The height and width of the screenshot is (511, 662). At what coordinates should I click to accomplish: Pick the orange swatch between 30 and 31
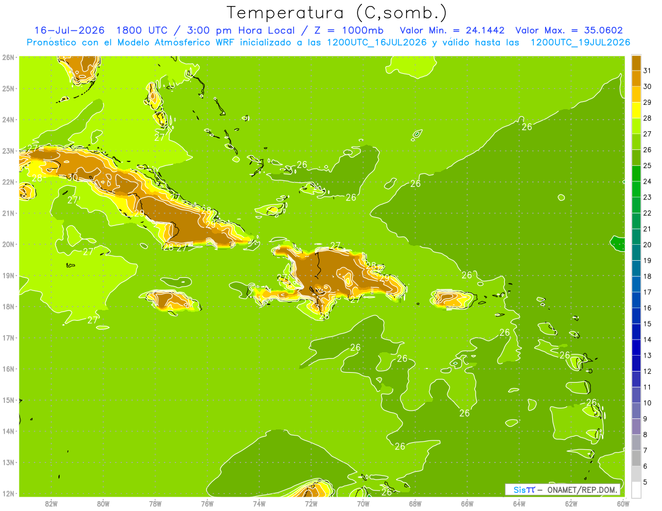coord(636,78)
